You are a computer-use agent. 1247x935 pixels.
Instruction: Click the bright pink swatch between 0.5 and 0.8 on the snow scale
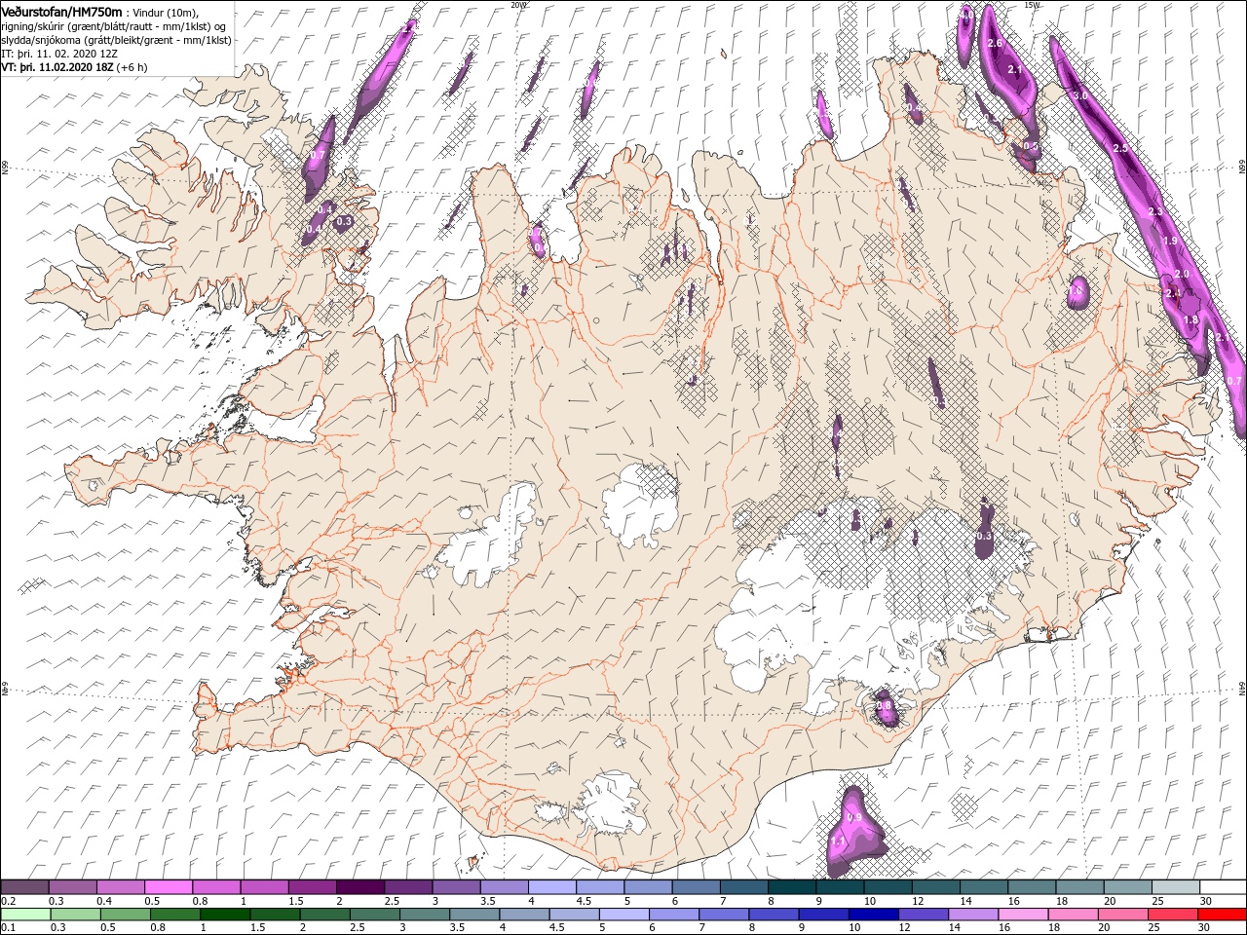[169, 886]
